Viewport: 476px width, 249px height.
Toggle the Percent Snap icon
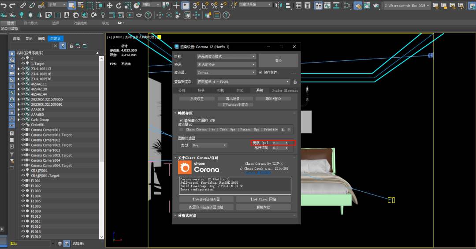[x=214, y=5]
